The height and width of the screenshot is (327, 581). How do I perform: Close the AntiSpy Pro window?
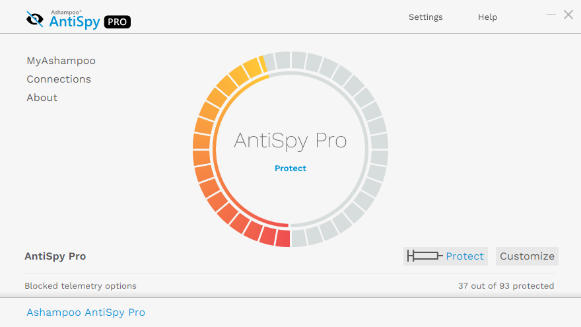point(568,15)
